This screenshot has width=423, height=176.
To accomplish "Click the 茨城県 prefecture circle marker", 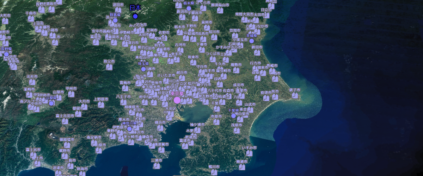I will tap(252, 41).
